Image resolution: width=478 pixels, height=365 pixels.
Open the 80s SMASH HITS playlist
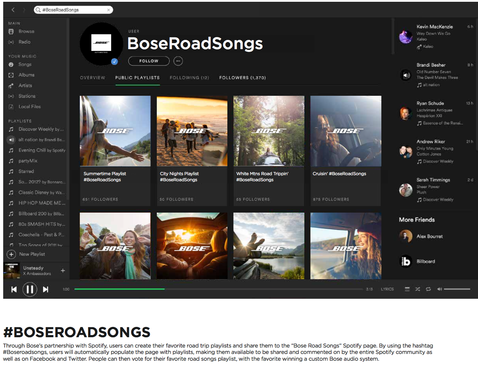[42, 224]
